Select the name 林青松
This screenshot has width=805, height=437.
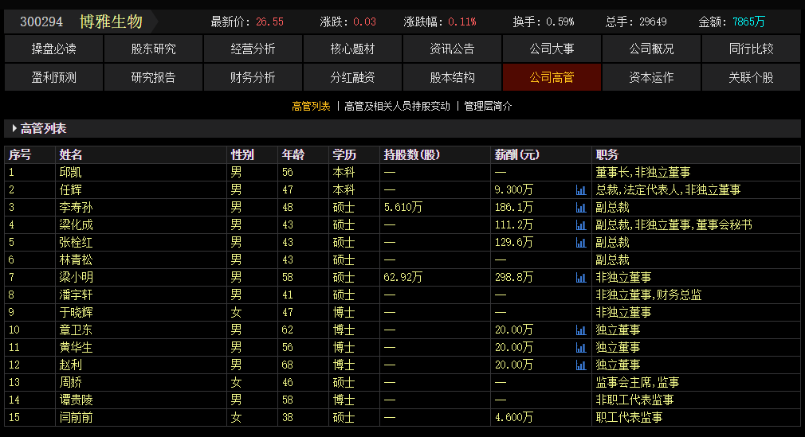[76, 260]
